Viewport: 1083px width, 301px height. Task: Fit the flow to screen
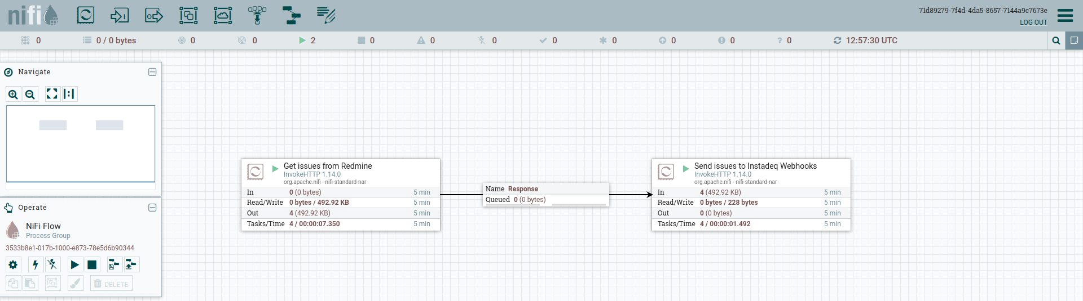click(52, 94)
